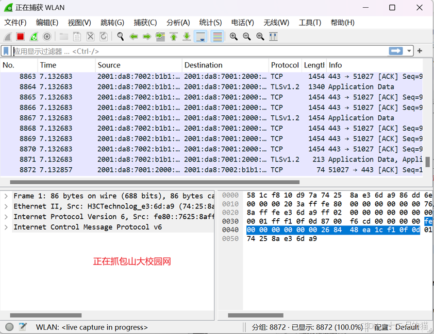
Task: Click packet bytes horizontal scrollbar
Action: [x=256, y=315]
